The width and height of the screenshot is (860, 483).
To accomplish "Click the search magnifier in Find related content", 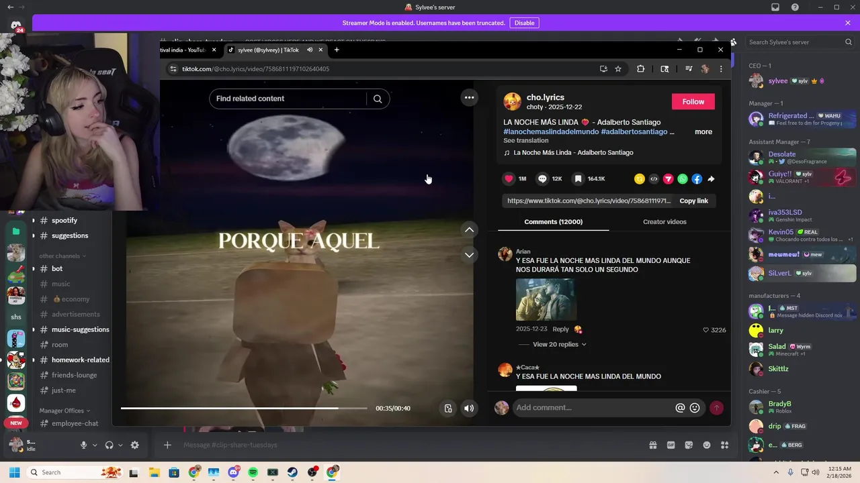I will [378, 99].
